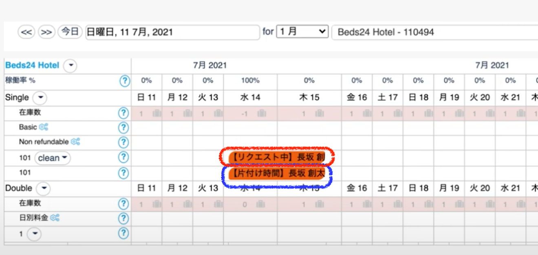Open the Double room type dropdown

click(x=43, y=188)
